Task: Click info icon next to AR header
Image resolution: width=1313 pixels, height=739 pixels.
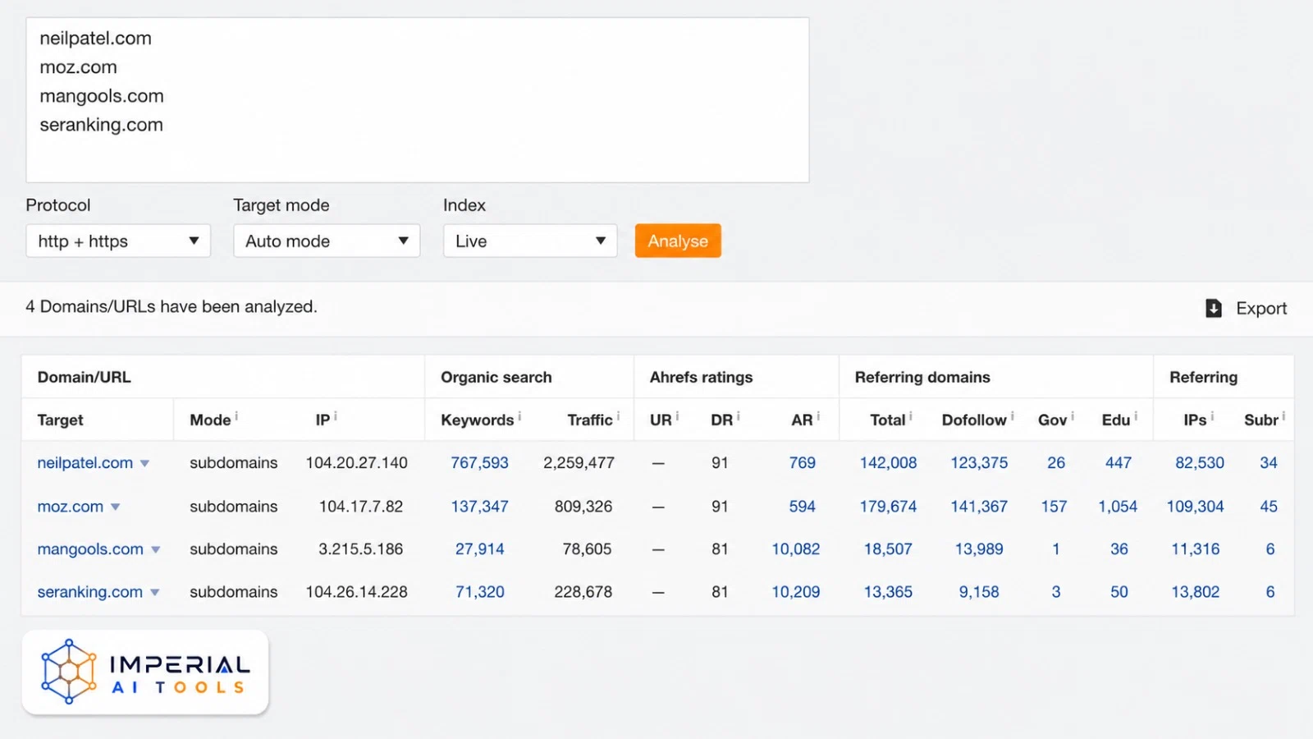Action: (818, 415)
